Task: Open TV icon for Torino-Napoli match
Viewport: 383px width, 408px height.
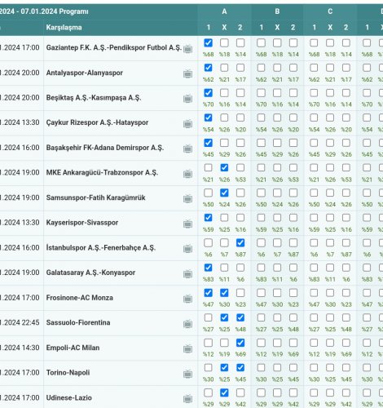Action: pos(187,374)
